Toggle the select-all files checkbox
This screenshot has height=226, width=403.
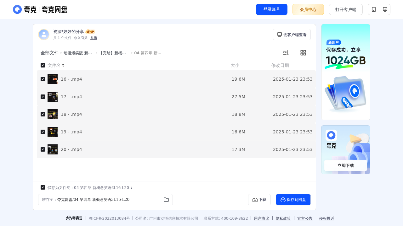(x=43, y=65)
